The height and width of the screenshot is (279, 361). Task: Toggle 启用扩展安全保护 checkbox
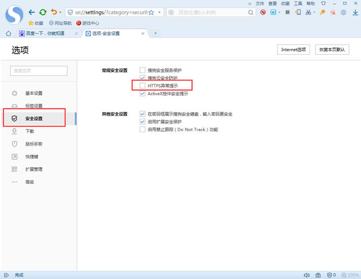[x=143, y=121]
